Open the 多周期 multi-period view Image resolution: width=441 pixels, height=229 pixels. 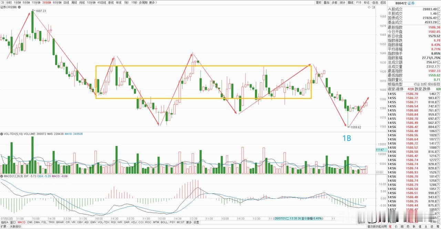143,2
